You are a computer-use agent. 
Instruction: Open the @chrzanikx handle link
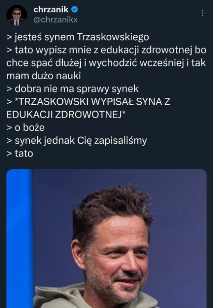pos(56,20)
